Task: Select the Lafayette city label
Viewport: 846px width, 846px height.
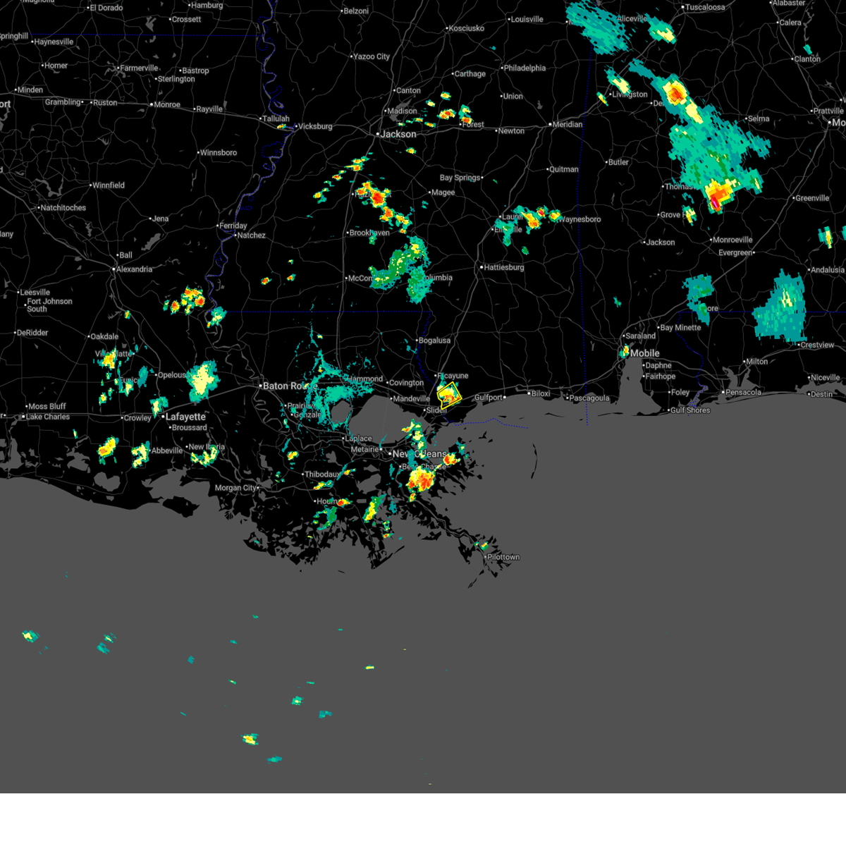Action: (x=185, y=417)
